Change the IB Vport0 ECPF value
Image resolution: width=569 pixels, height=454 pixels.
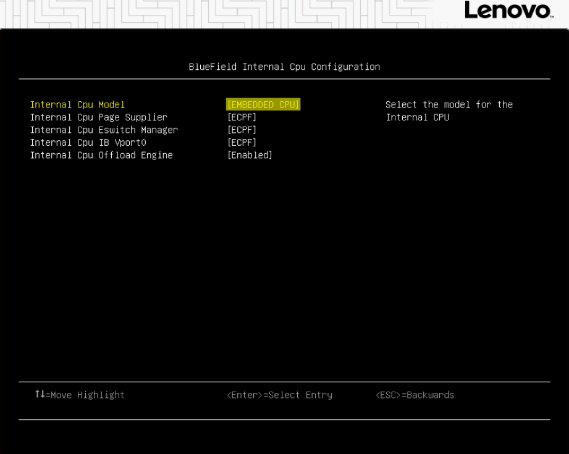pyautogui.click(x=242, y=143)
